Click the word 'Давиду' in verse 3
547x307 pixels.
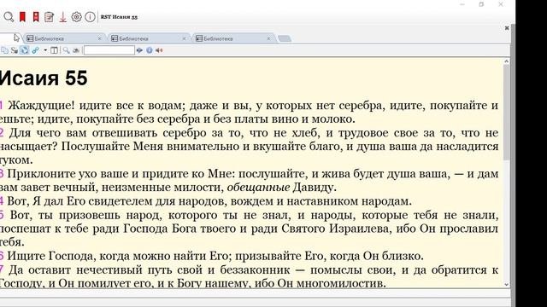(313, 188)
